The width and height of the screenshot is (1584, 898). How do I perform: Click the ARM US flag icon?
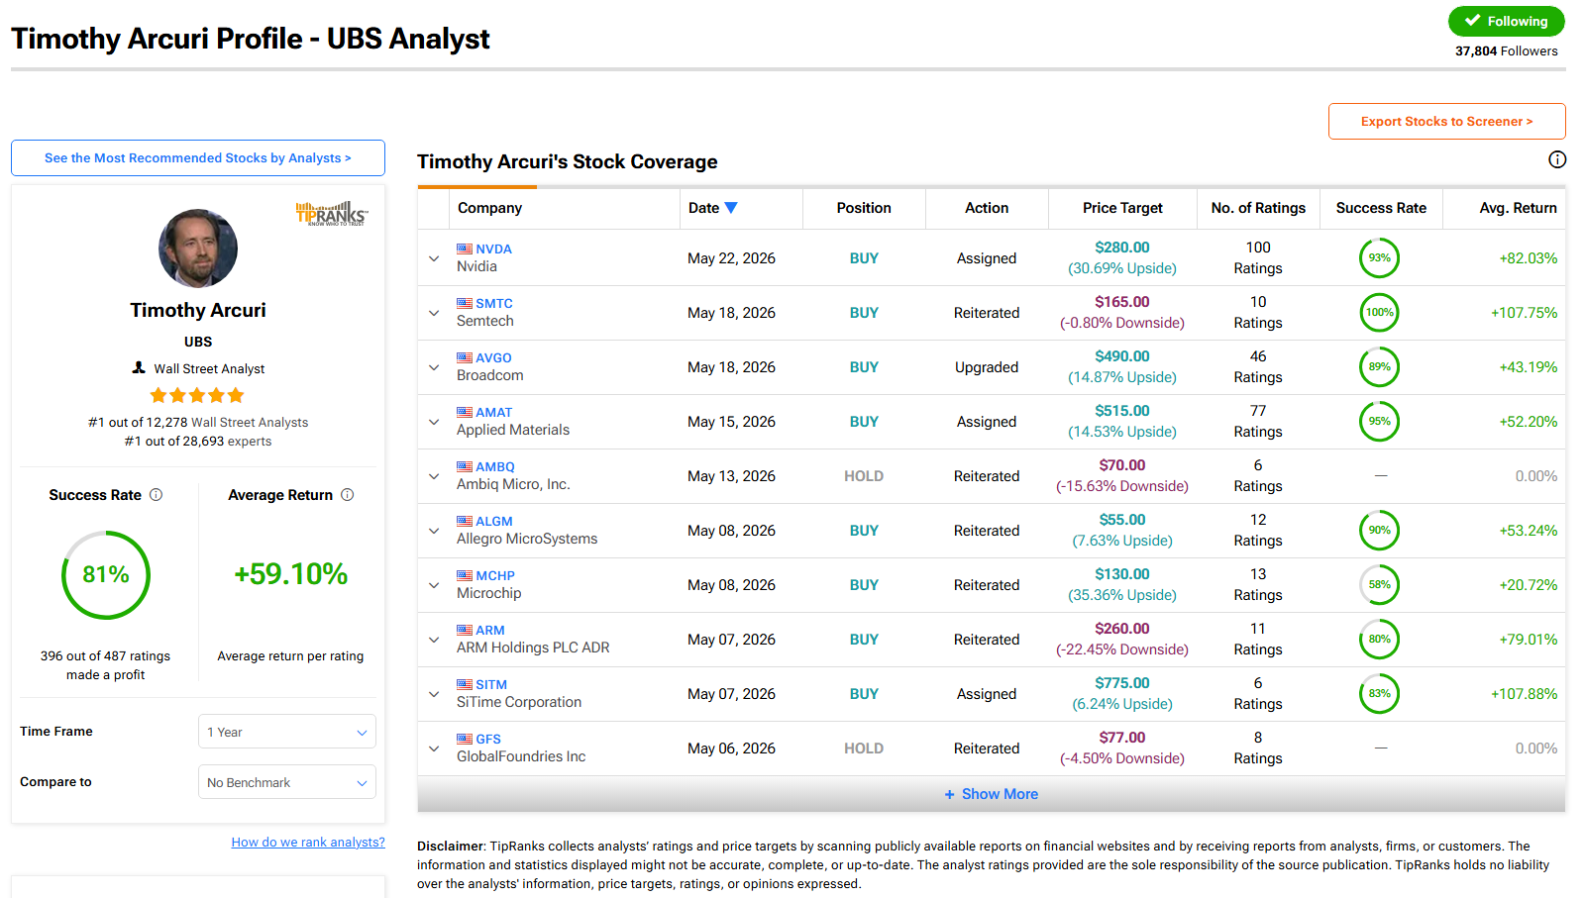[465, 630]
